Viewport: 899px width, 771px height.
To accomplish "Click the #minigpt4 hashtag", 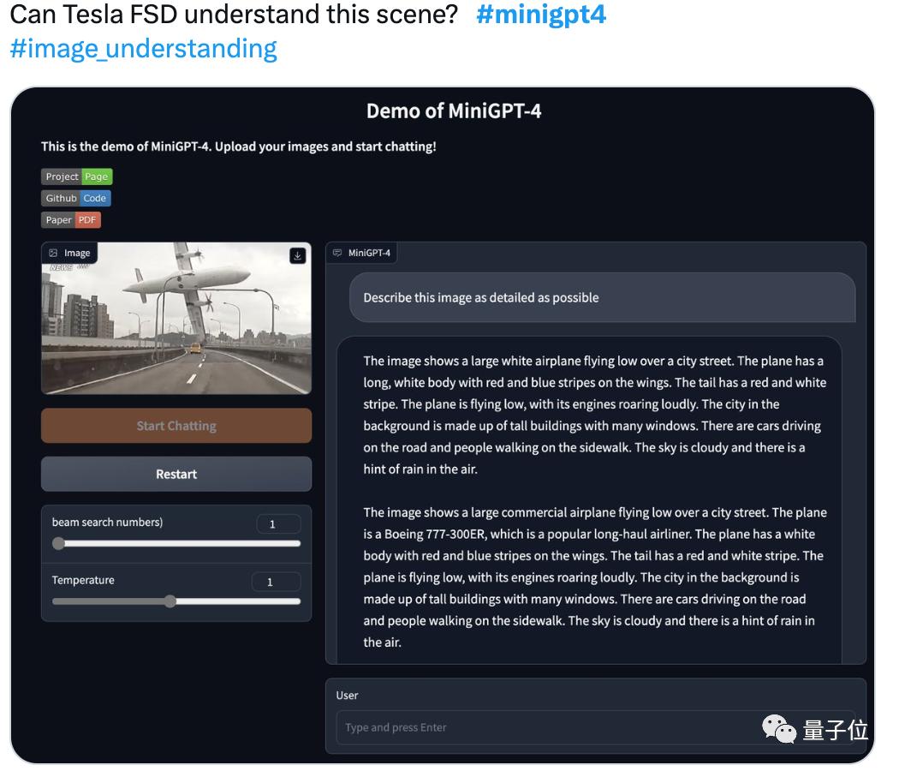I will coord(540,15).
